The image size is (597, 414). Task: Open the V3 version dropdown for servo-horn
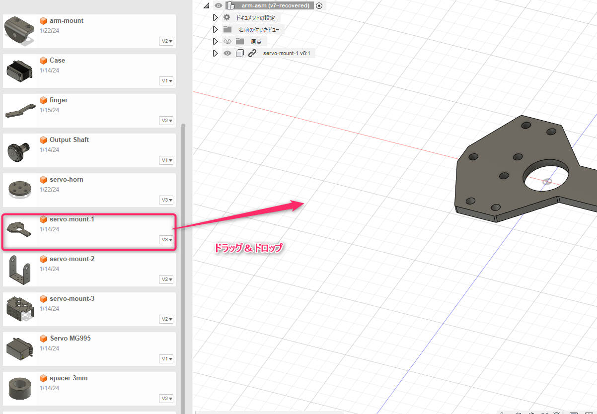click(x=166, y=200)
